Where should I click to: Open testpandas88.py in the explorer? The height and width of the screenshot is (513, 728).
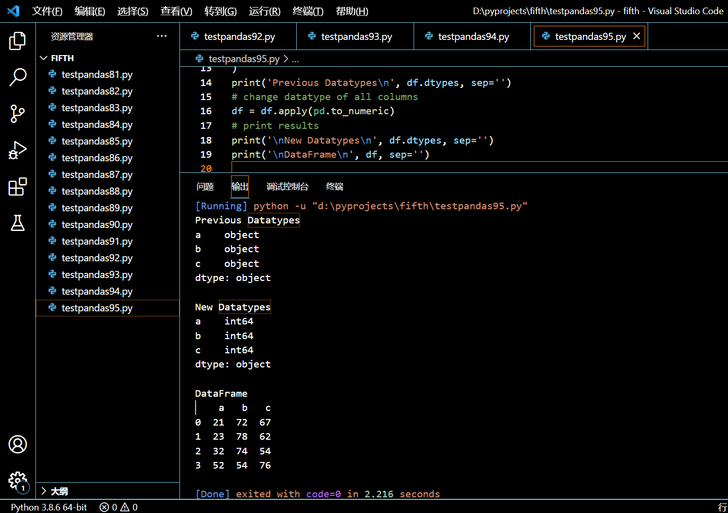(x=108, y=192)
